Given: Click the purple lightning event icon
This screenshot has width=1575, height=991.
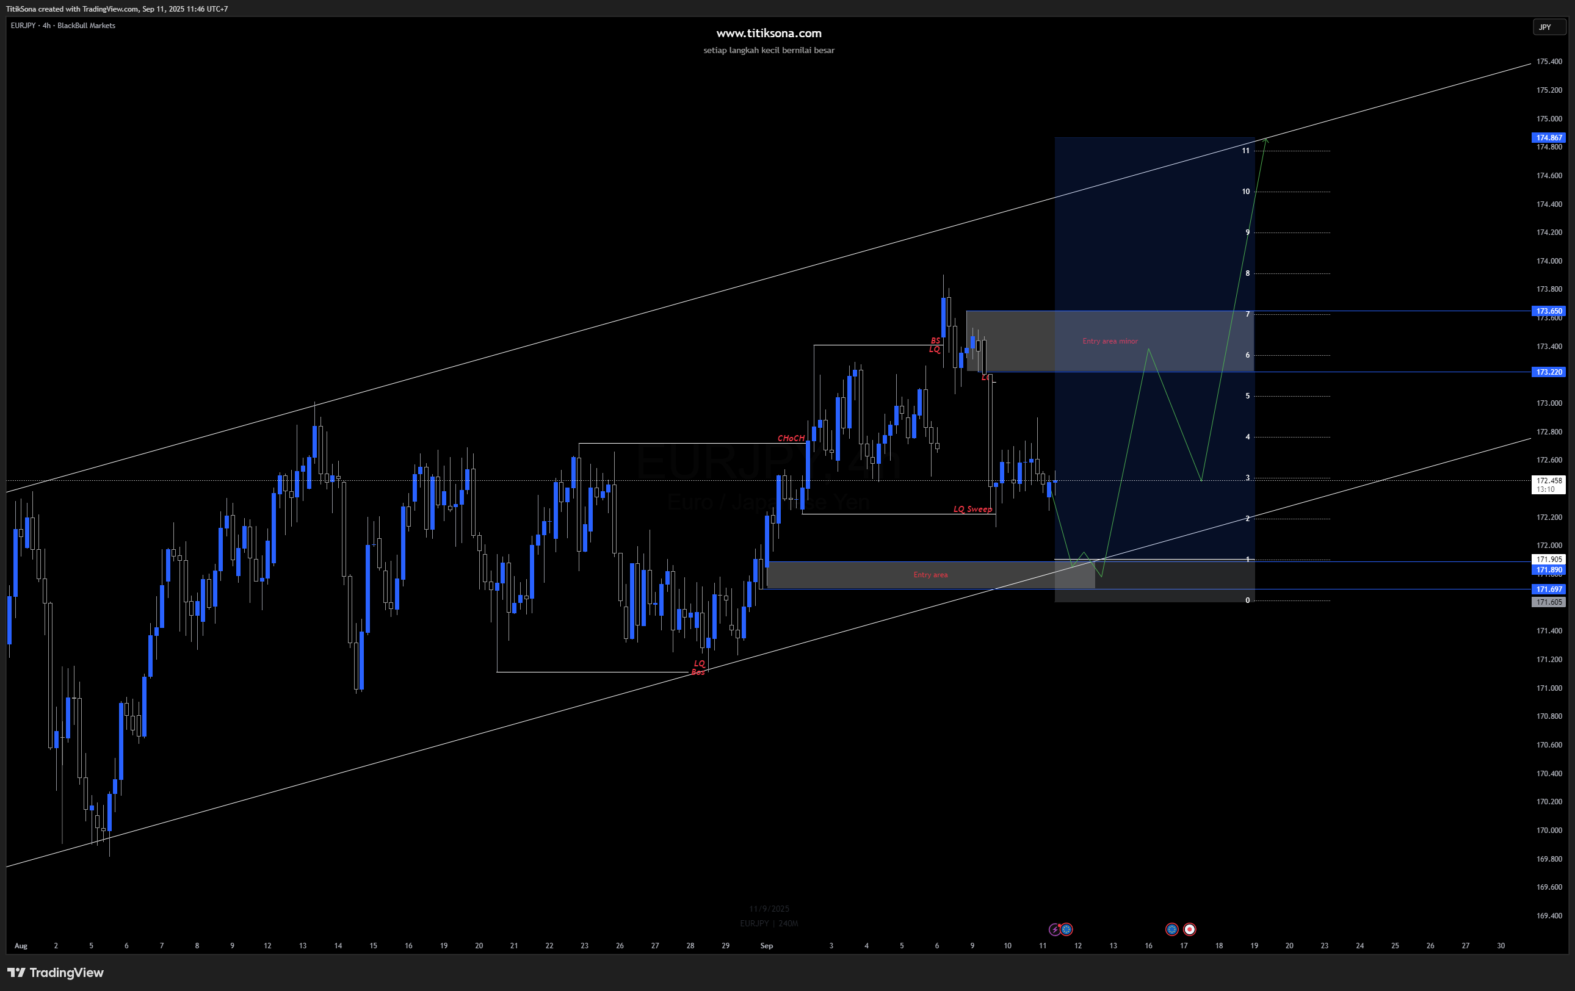Looking at the screenshot, I should coord(1054,929).
